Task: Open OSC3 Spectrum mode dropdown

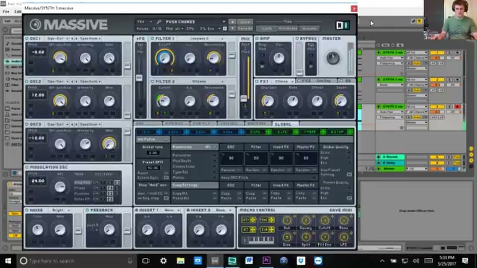Action: (90, 124)
